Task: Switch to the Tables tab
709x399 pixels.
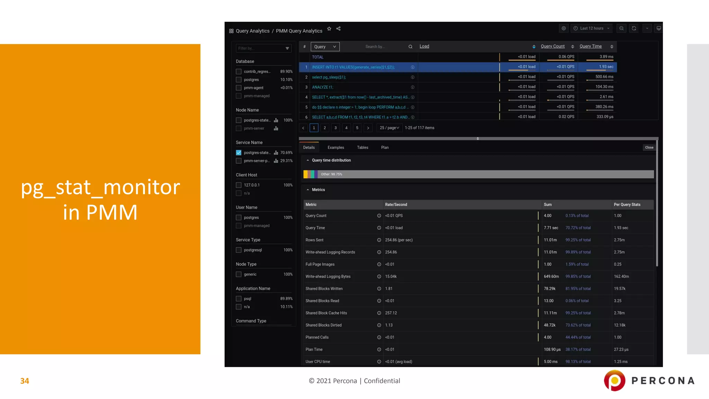Action: [x=362, y=148]
